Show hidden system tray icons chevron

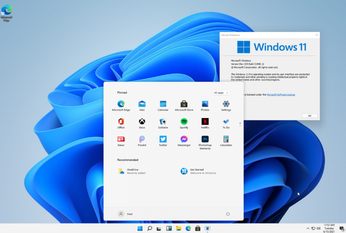[308, 228]
